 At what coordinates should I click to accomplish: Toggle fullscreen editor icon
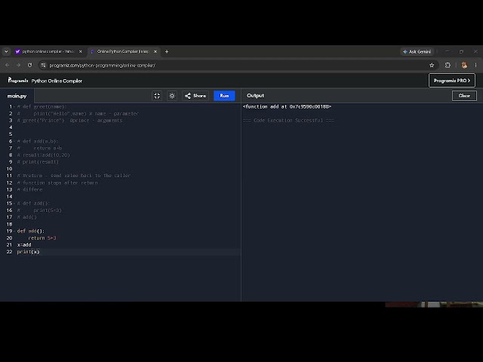tap(157, 96)
